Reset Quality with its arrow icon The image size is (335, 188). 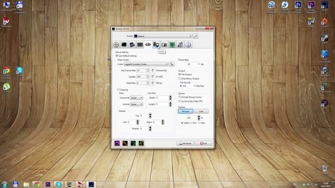tap(153, 77)
